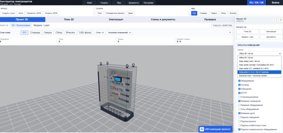This screenshot has width=283, height=133.
Task: Open the Слои 5/6 layers selector
Action: (100, 33)
